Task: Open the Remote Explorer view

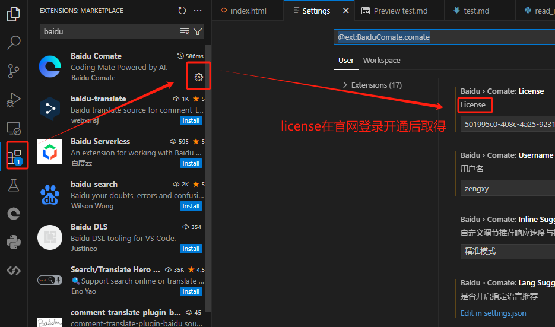Action: pos(14,128)
